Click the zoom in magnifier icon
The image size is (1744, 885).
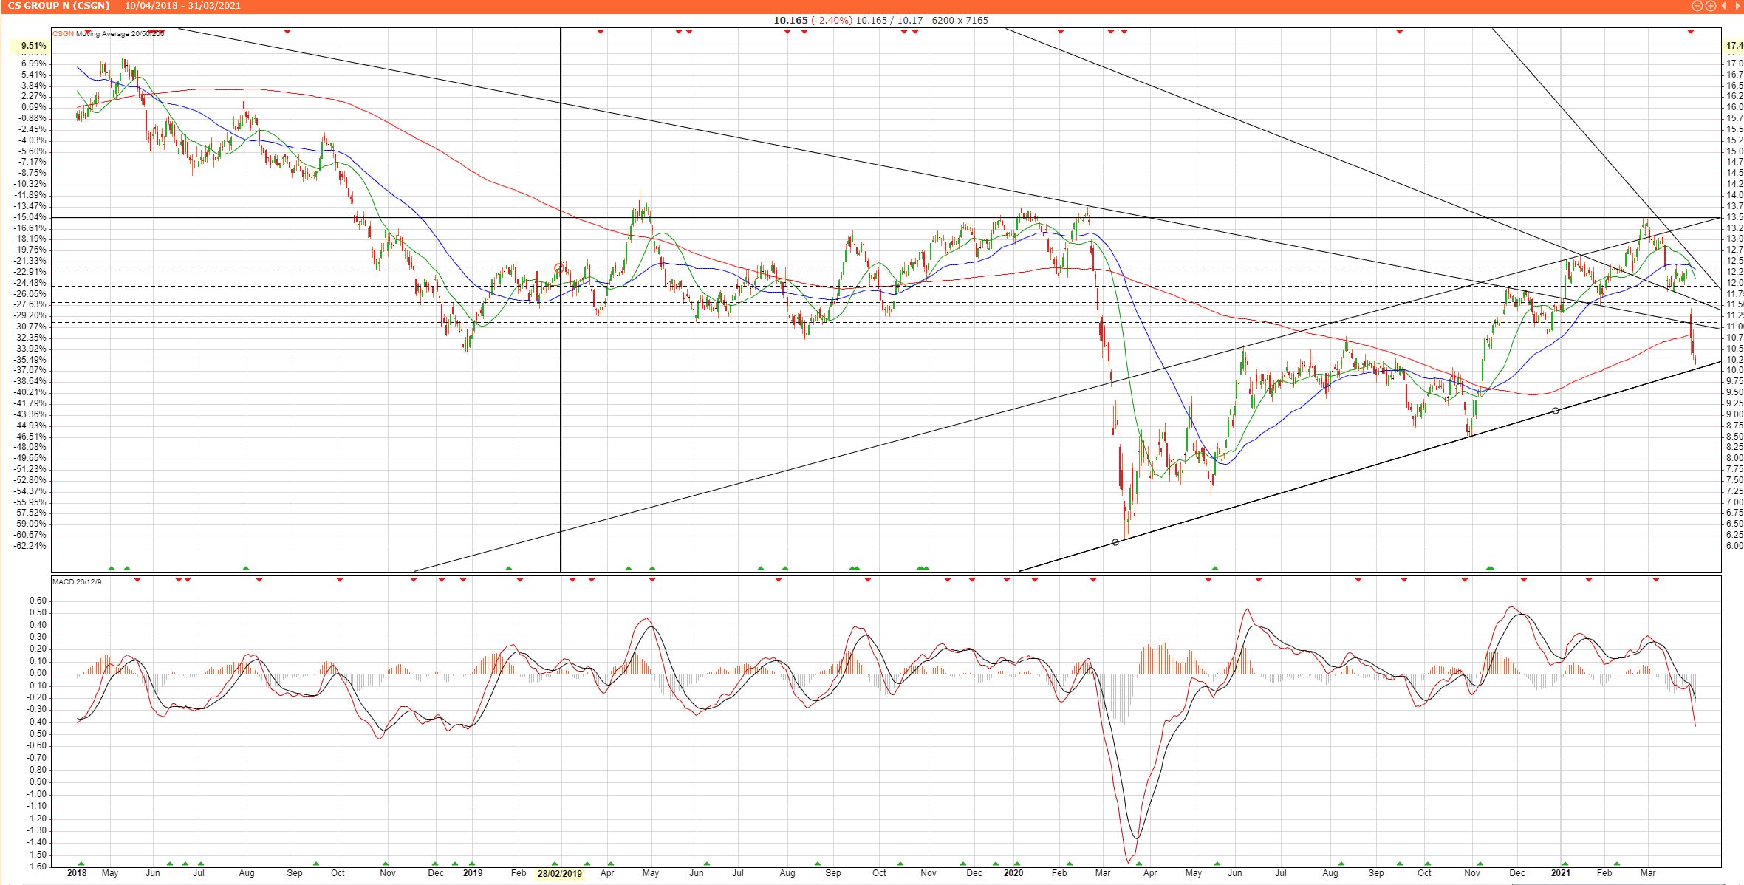click(x=1711, y=6)
